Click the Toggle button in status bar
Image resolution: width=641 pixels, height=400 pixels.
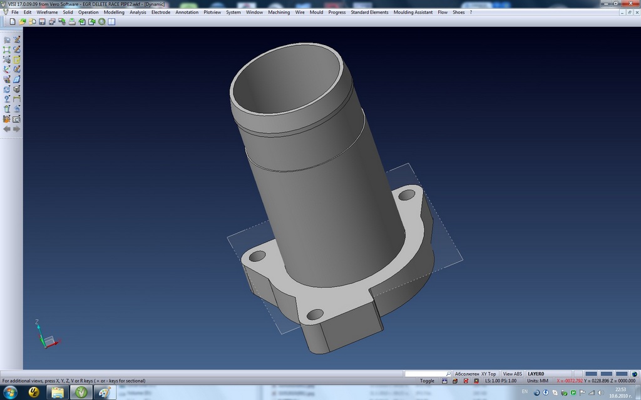coord(427,381)
